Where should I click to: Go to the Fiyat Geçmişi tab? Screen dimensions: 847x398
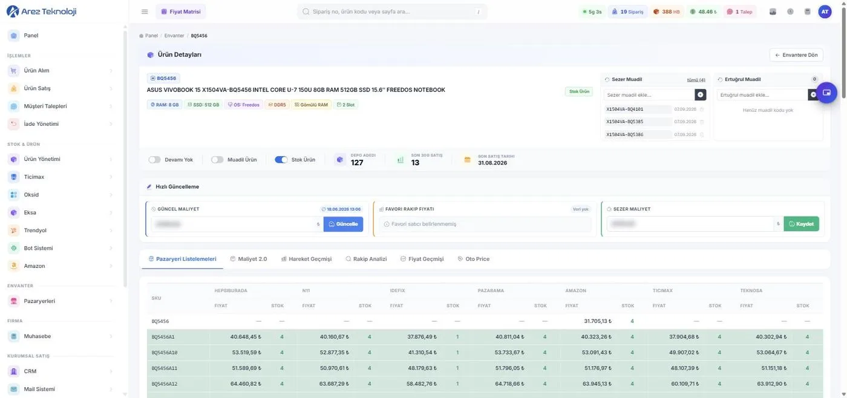(422, 259)
